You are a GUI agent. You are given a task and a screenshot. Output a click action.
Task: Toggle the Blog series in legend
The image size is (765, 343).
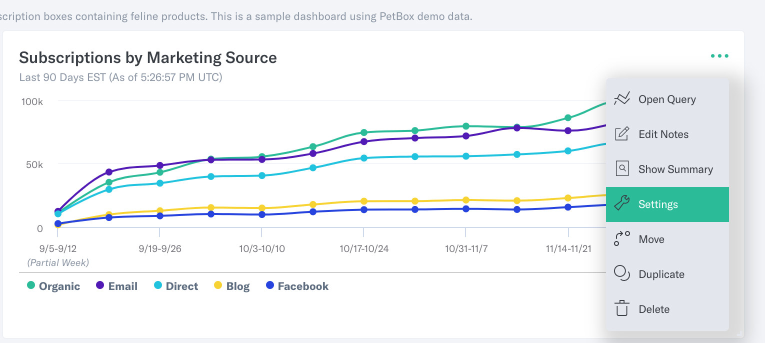(231, 286)
